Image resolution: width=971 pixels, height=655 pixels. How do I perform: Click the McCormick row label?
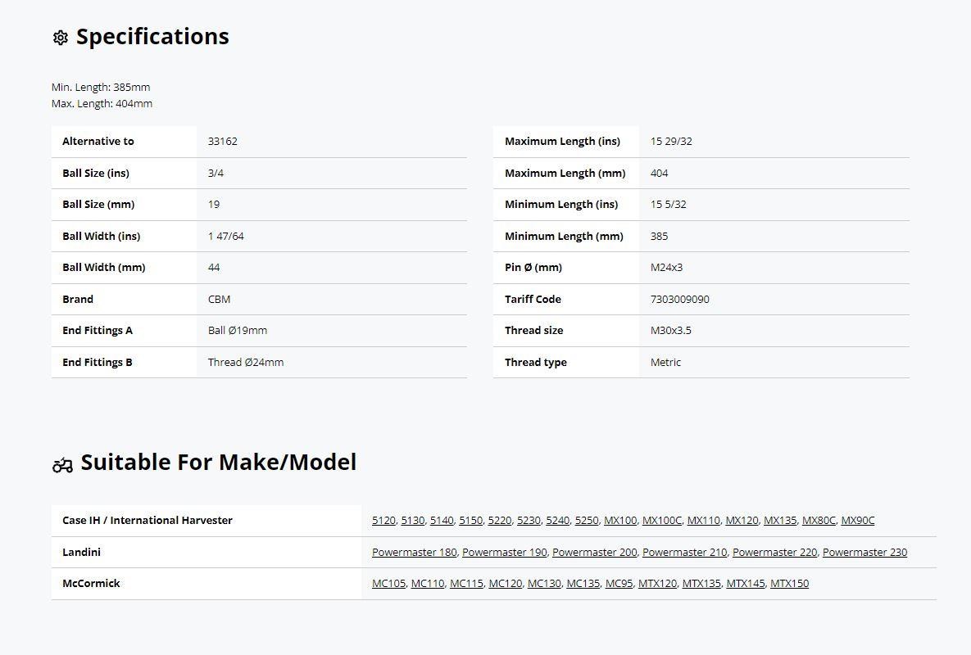[91, 583]
